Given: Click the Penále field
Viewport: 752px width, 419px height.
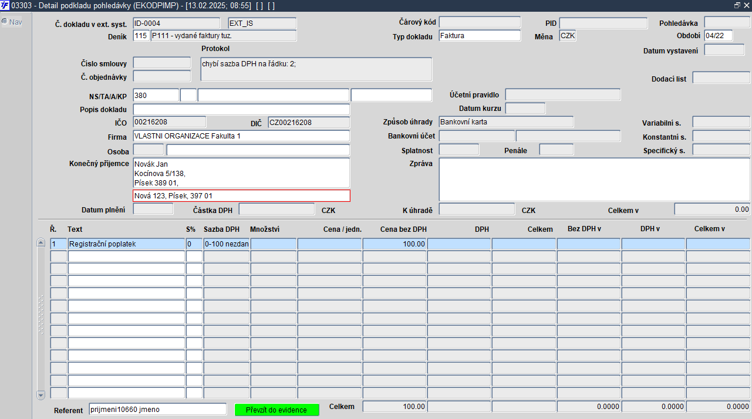Looking at the screenshot, I should [x=557, y=150].
